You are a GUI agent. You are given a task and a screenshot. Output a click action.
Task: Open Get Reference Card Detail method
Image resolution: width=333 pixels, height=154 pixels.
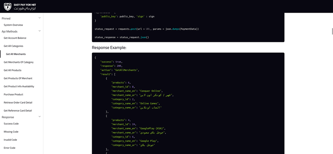(18, 111)
